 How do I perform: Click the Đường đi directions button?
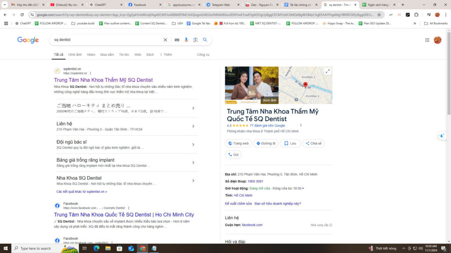tap(266, 143)
